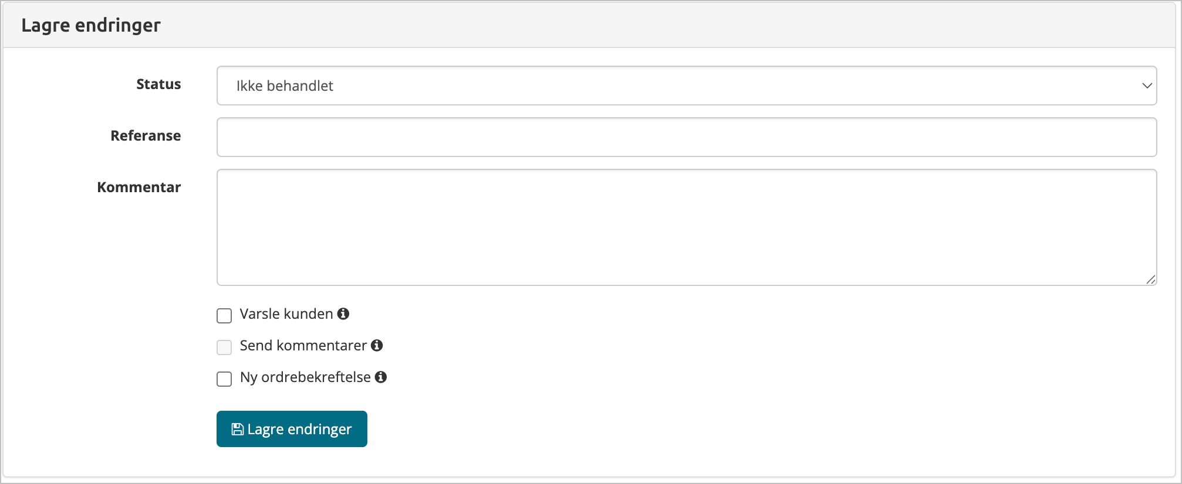
Task: Click the Lagre endringer button
Action: [292, 429]
